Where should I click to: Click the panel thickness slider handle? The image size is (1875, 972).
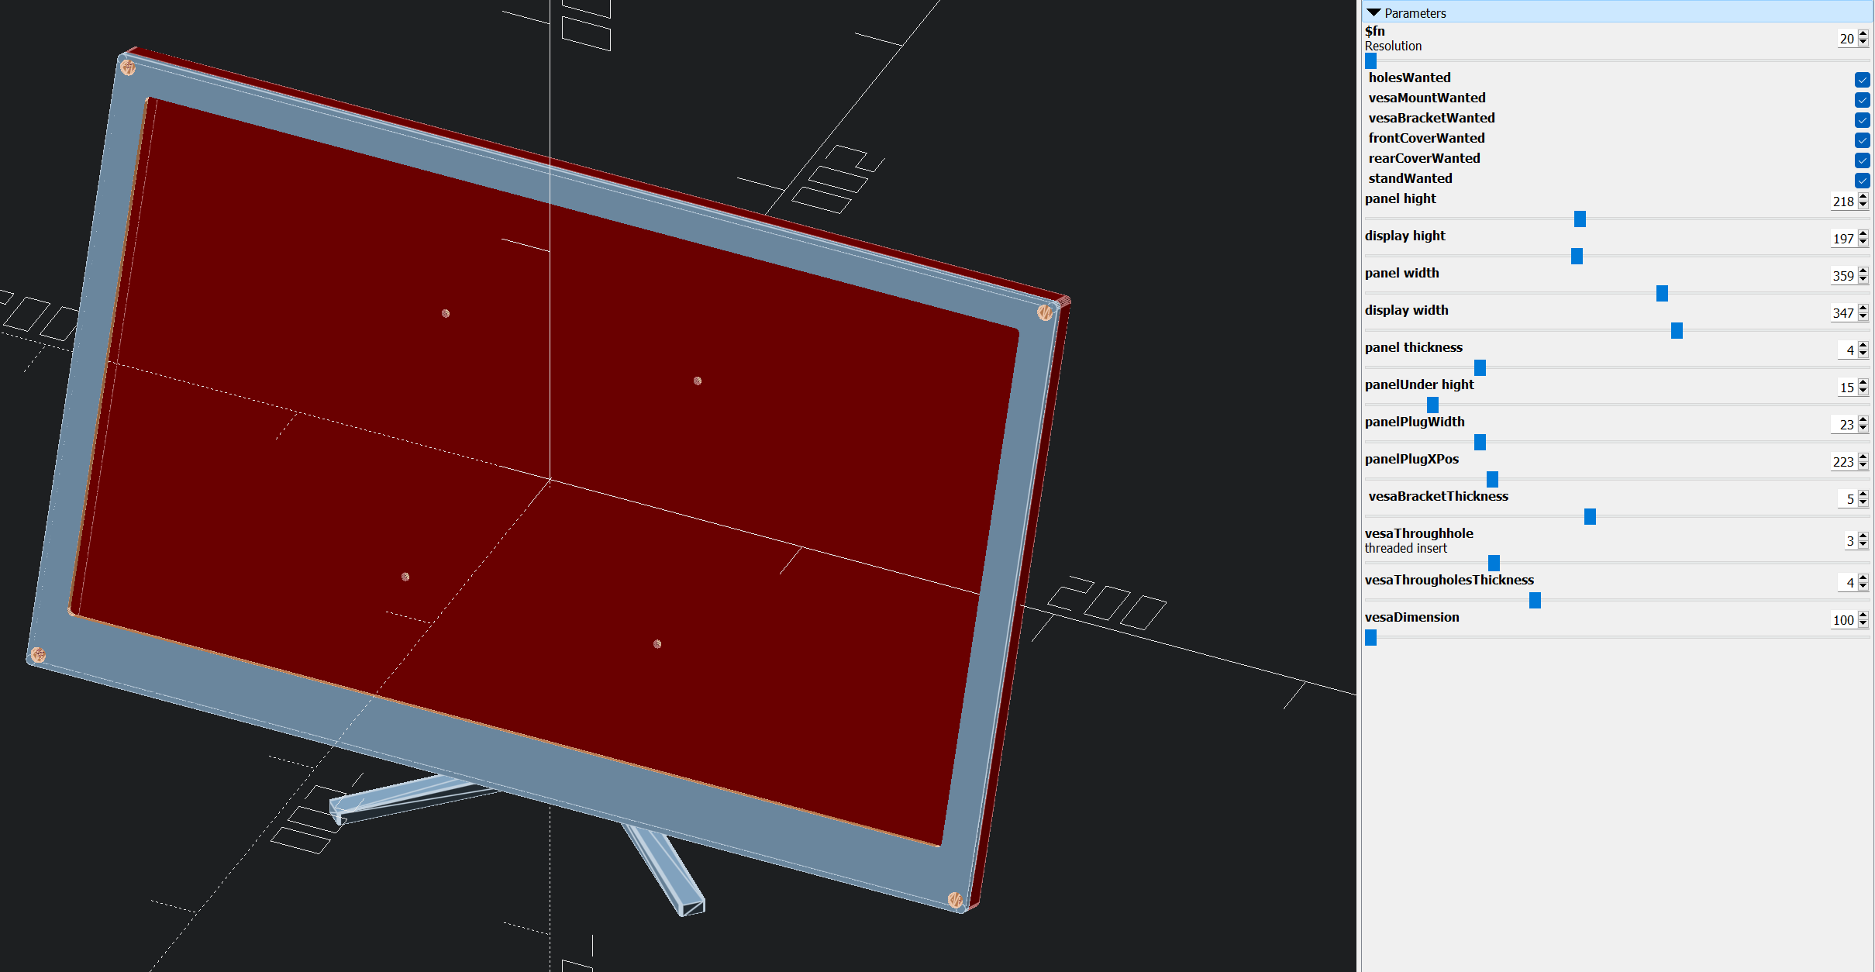tap(1480, 368)
